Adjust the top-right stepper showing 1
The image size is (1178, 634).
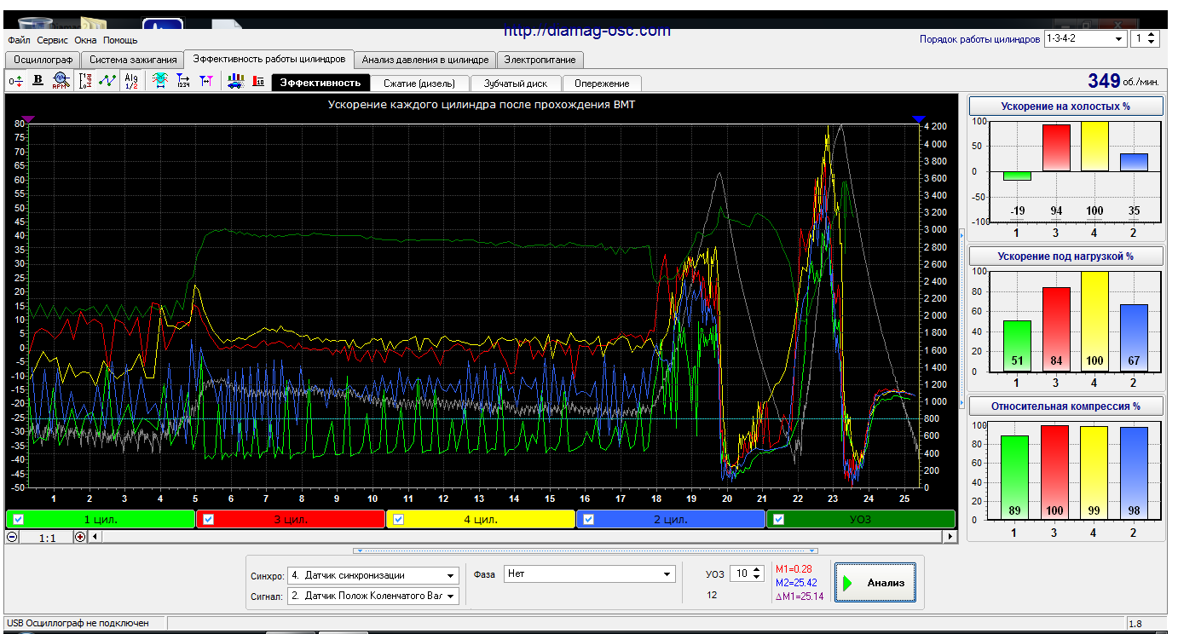tap(1145, 38)
